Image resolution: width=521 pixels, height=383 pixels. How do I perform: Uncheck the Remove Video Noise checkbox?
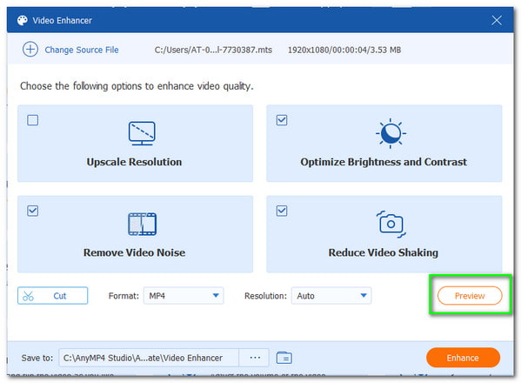pyautogui.click(x=32, y=211)
